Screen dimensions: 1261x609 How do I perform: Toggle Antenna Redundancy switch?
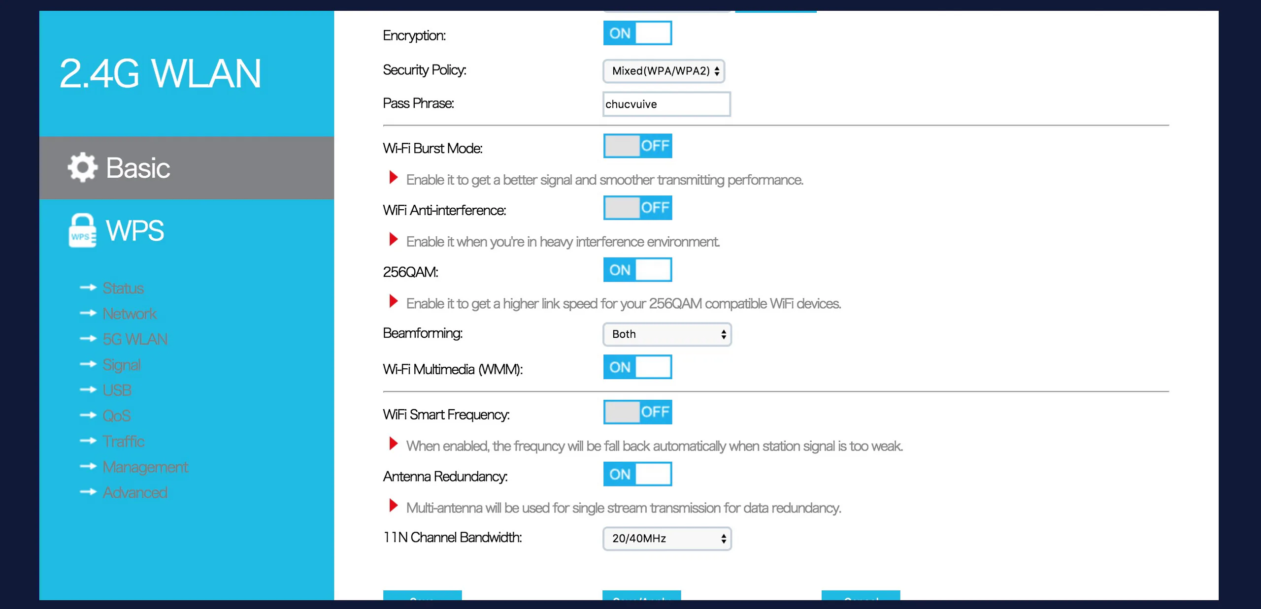tap(637, 474)
